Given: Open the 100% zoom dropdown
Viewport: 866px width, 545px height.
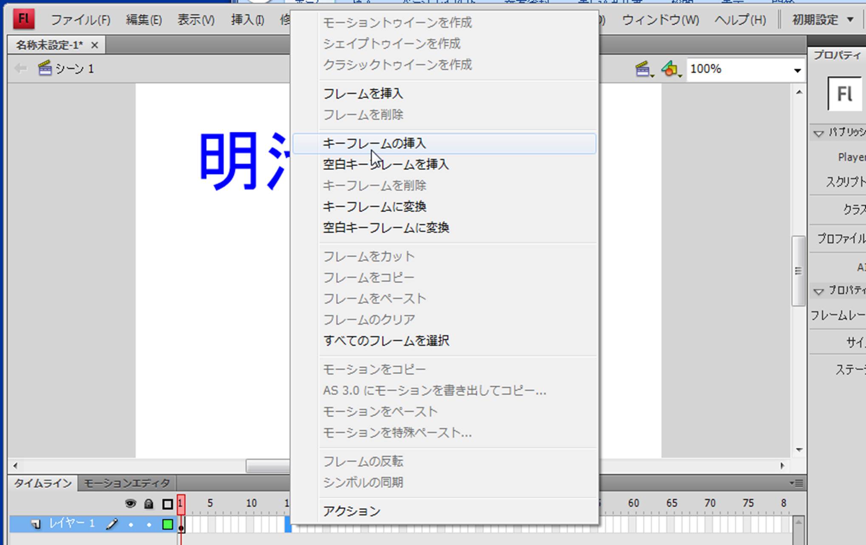Looking at the screenshot, I should click(797, 70).
